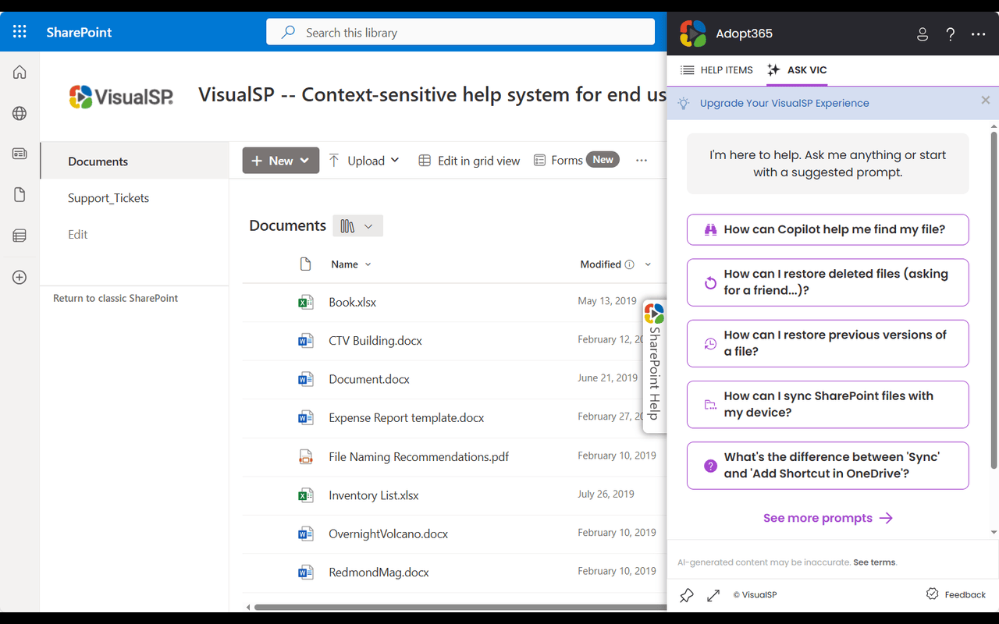Image resolution: width=999 pixels, height=624 pixels.
Task: Open the RedmondMag.docx file name
Action: tap(379, 573)
